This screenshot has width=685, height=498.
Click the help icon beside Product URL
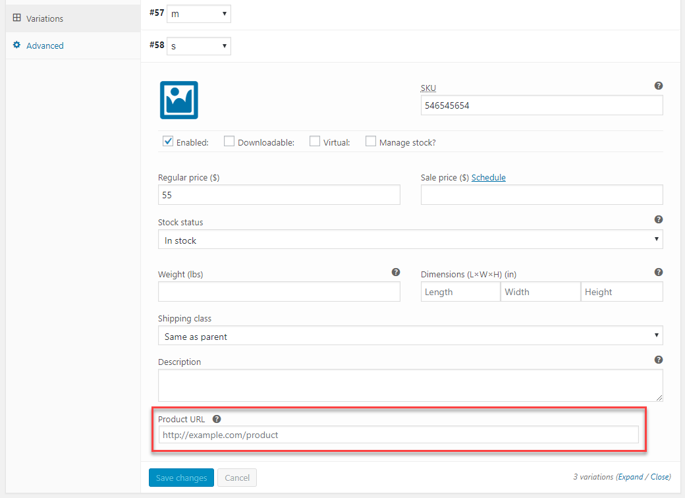[x=217, y=419]
